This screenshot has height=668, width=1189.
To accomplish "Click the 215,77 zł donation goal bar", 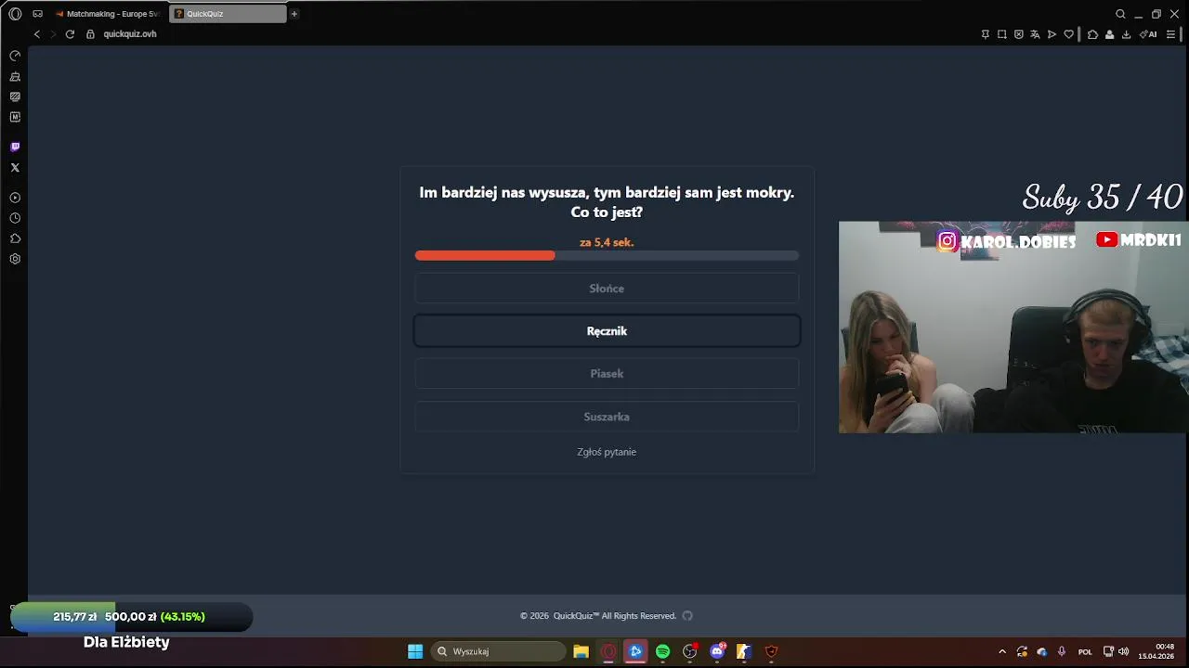I will click(x=131, y=617).
